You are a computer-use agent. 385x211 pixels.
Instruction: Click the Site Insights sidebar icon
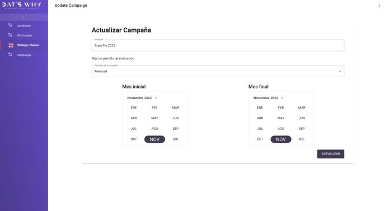tap(10, 35)
